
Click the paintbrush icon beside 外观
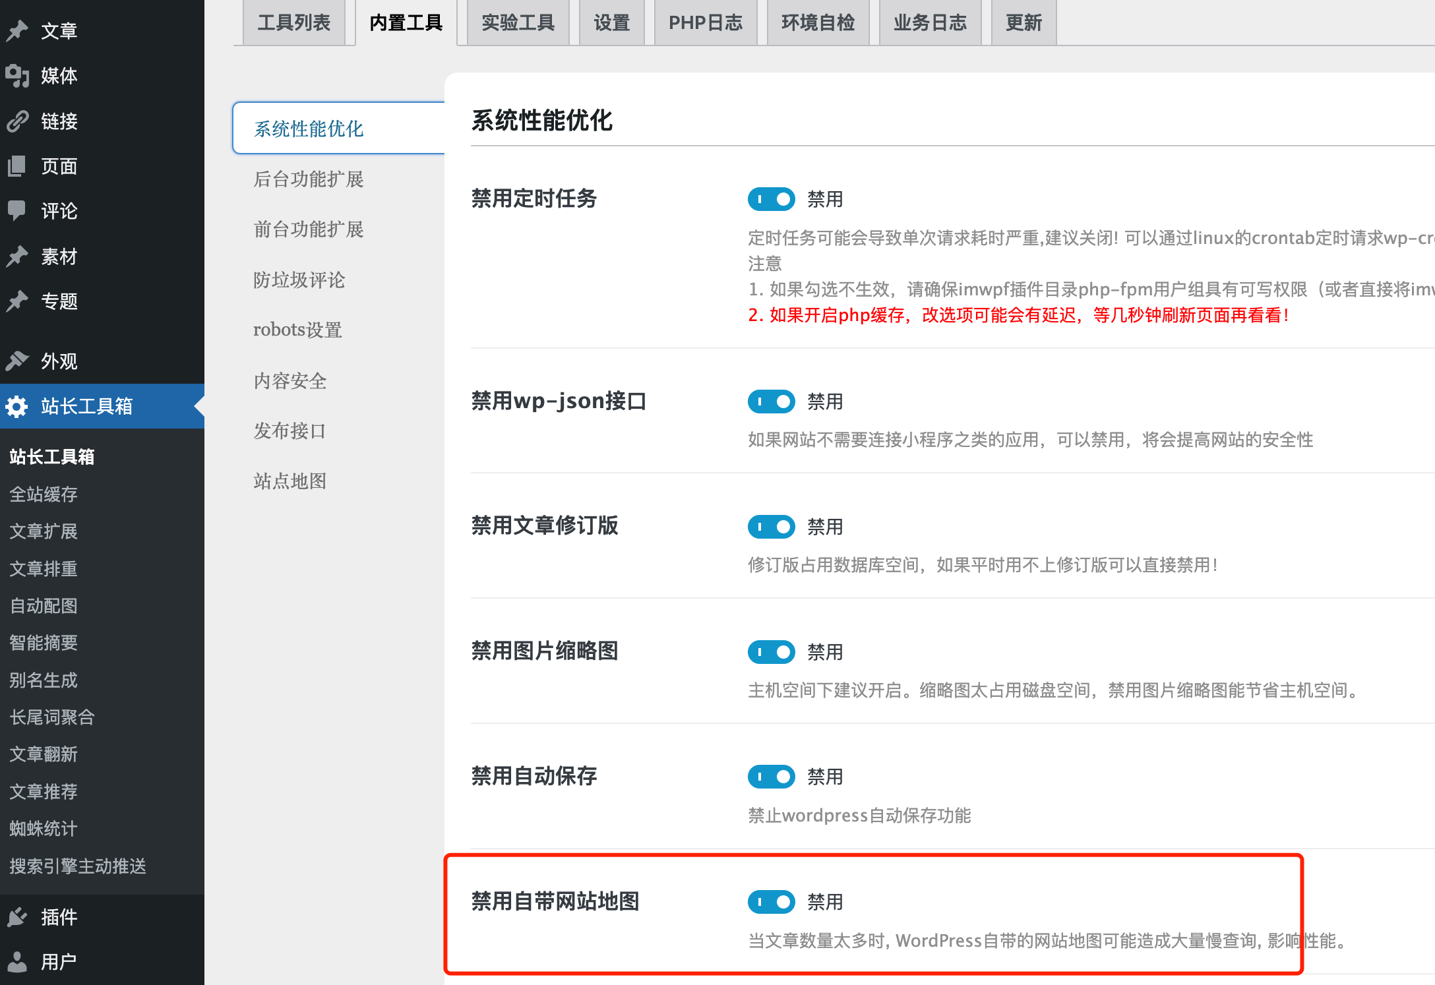pyautogui.click(x=17, y=361)
